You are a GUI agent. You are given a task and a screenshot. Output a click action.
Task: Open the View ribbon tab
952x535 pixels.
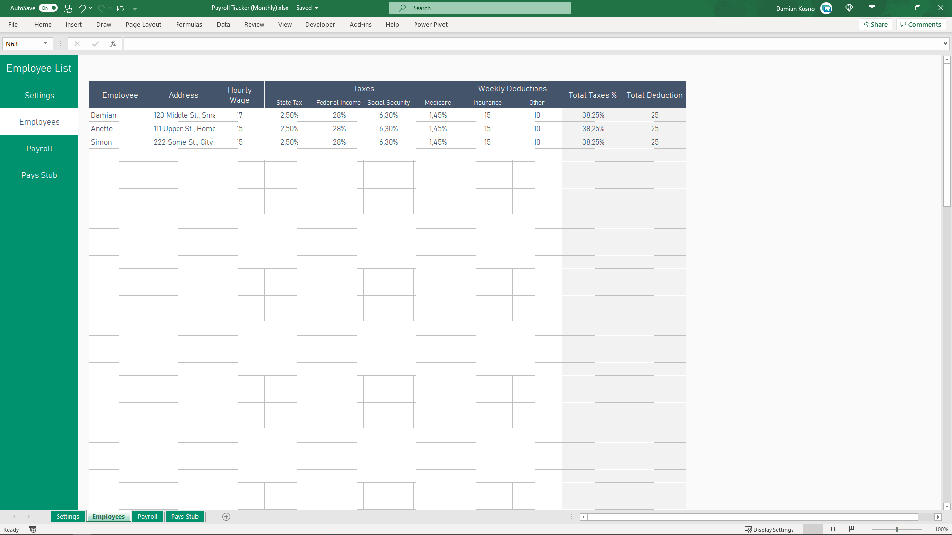click(x=285, y=24)
